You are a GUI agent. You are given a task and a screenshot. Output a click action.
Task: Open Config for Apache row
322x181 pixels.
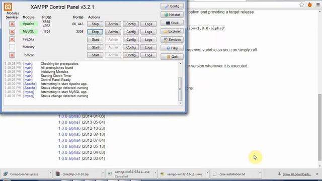click(131, 24)
